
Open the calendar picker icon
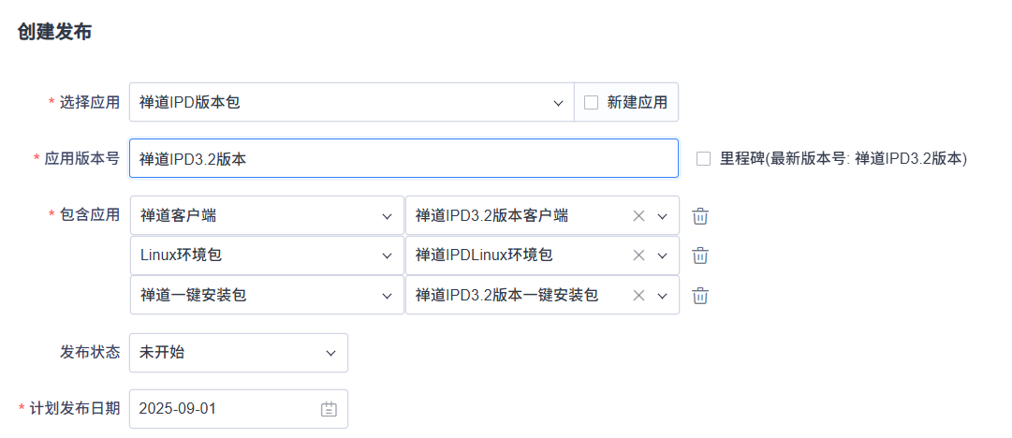(329, 409)
